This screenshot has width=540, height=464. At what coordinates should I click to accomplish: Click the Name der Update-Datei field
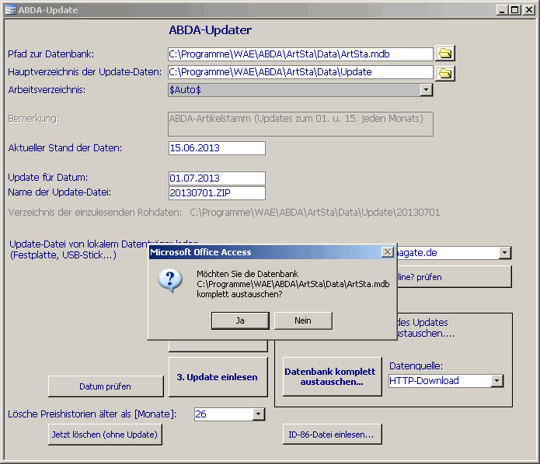(x=217, y=193)
